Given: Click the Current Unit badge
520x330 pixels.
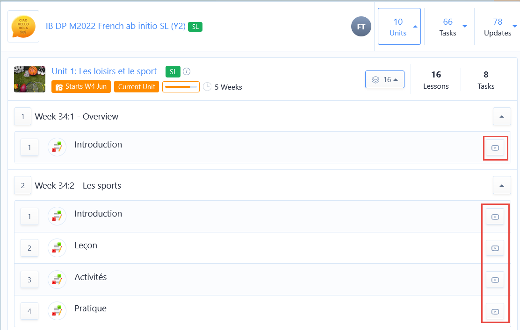Looking at the screenshot, I should (x=137, y=87).
